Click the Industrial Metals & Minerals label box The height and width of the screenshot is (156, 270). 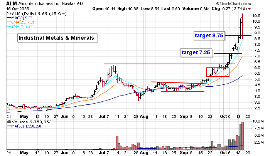[x=57, y=38]
